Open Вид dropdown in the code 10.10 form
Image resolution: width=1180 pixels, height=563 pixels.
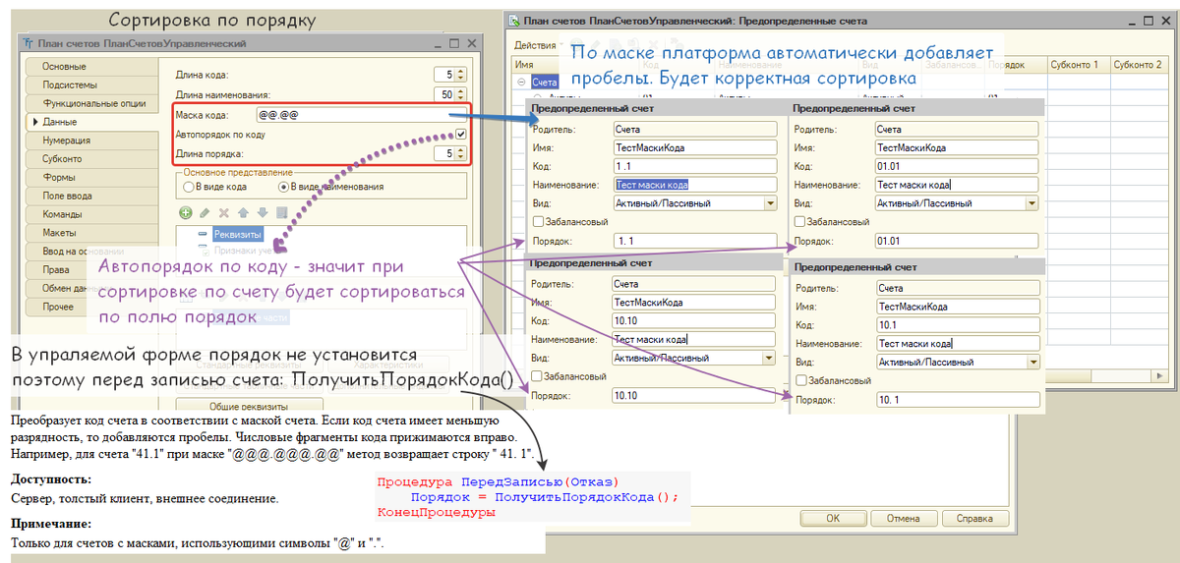click(769, 358)
